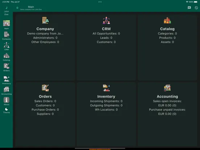Click the Company card building icon

(45, 20)
